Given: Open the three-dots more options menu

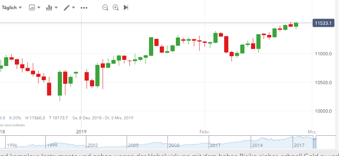Looking at the screenshot, I should coord(84,8).
